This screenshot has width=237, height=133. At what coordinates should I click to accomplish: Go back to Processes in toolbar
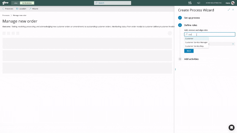coord(8,9)
